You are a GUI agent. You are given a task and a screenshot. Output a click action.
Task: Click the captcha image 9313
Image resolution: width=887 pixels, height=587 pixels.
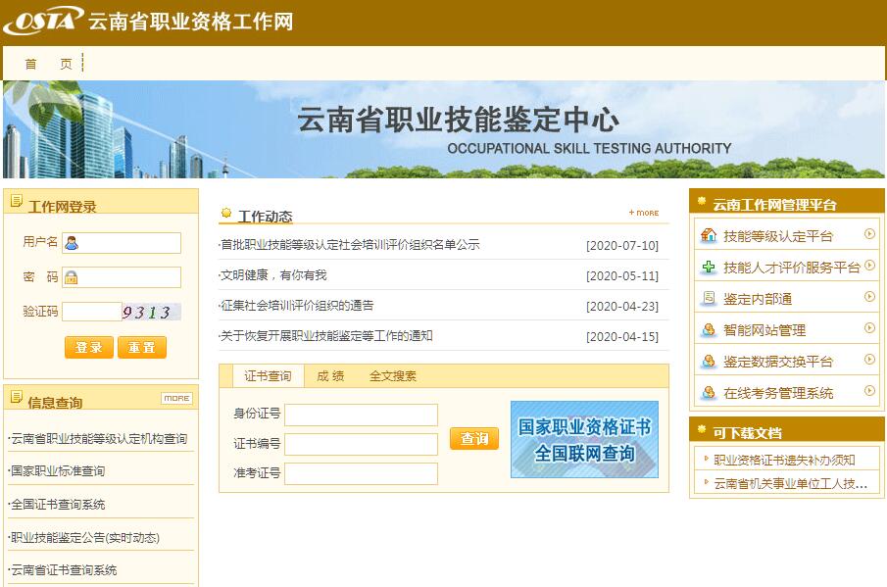[151, 312]
